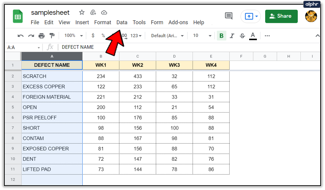Screen dimensions: 325x190
Task: Open the Data menu
Action: tap(122, 22)
